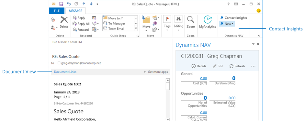Open the FILE tab
The image size is (305, 121).
point(57,11)
